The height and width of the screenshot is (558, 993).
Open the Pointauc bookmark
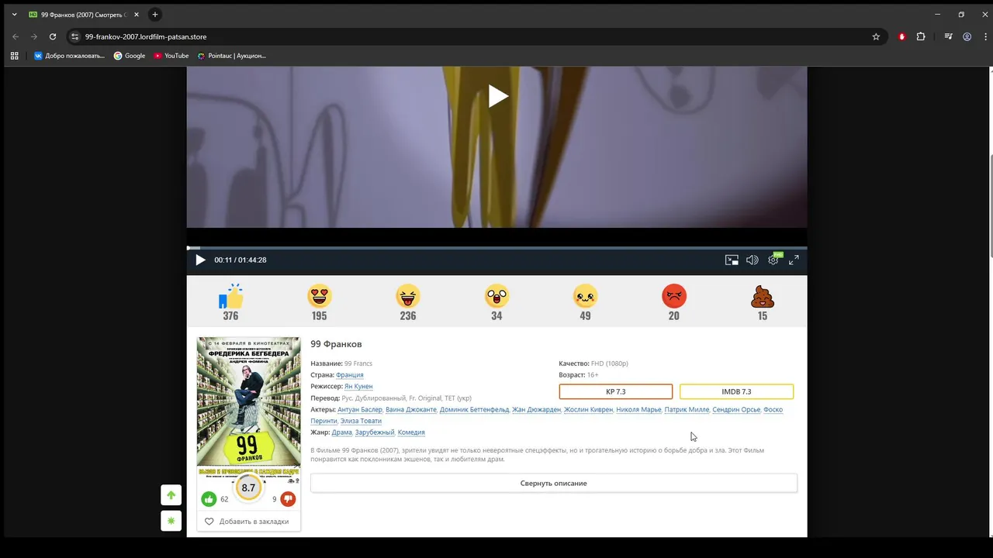(232, 56)
